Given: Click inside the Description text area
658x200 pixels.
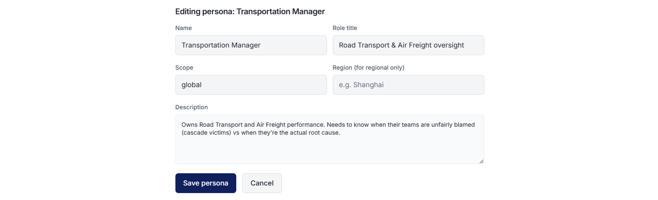Looking at the screenshot, I should 329,148.
